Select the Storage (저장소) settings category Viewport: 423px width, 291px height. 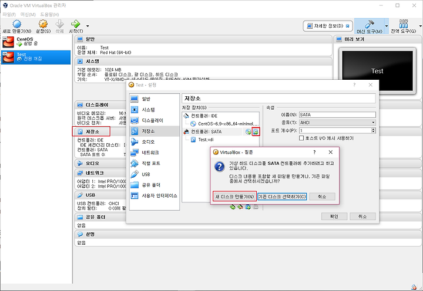tap(155, 131)
